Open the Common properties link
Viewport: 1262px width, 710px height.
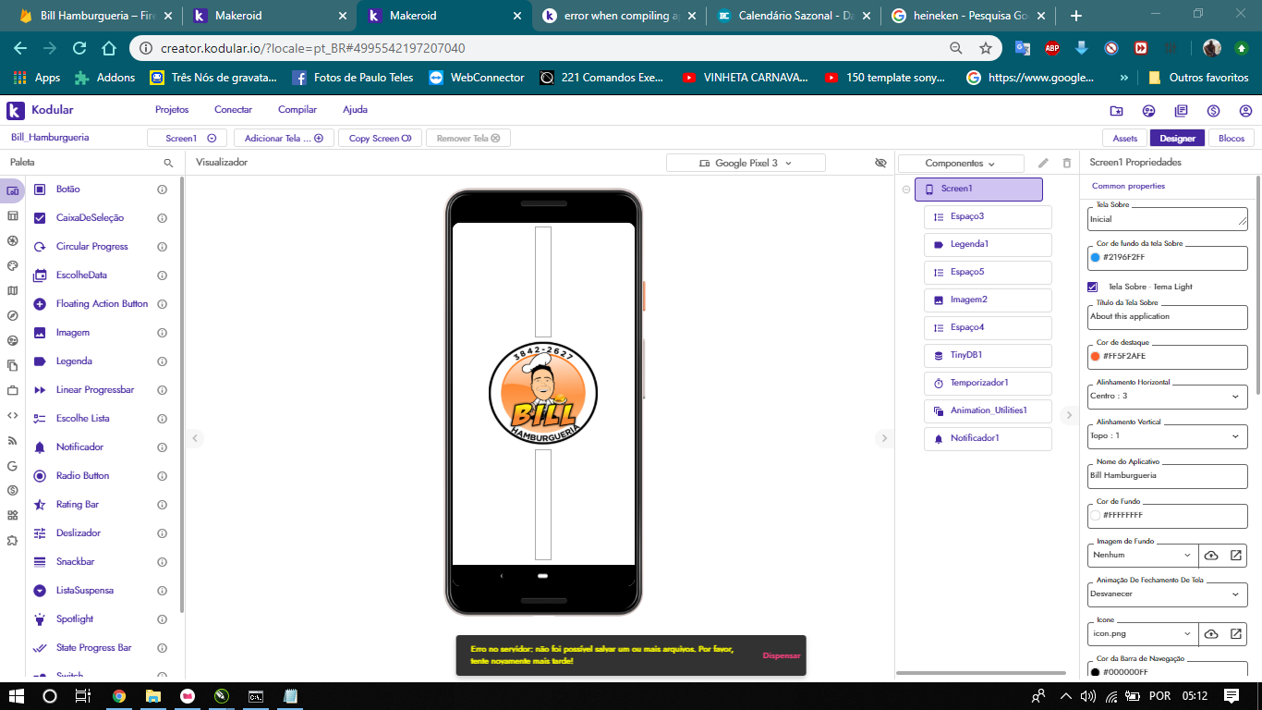(x=1128, y=187)
